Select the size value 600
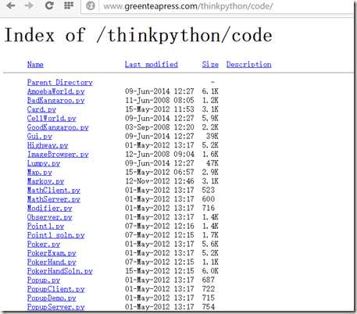357x314 pixels. [x=209, y=199]
